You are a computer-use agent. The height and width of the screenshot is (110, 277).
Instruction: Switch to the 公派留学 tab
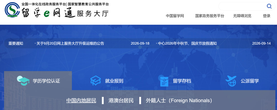click(x=242, y=81)
